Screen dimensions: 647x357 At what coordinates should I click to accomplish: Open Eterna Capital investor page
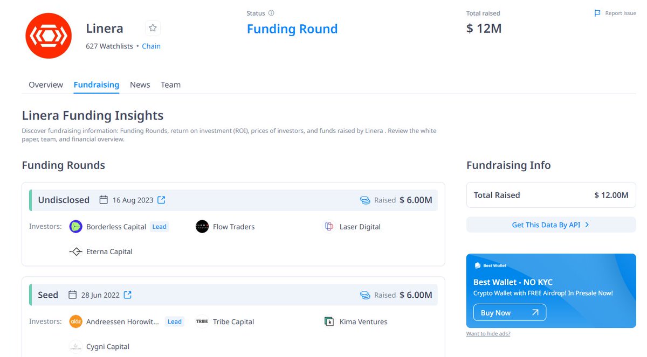[x=109, y=251]
